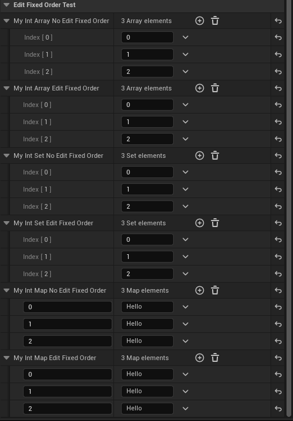Edit key field 2 in My Int Map Edit Fixed Order
The width and height of the screenshot is (293, 421).
(x=67, y=409)
